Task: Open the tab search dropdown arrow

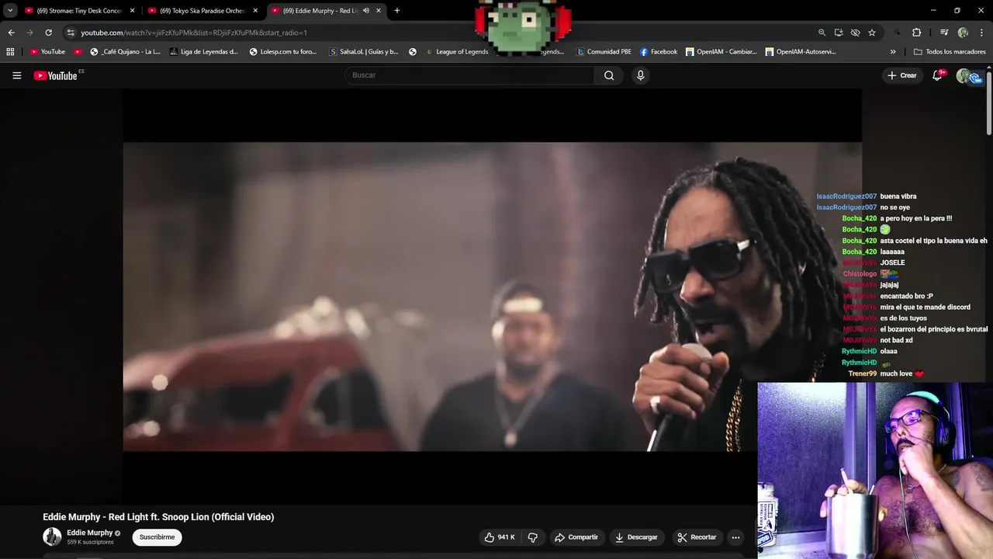Action: point(10,11)
